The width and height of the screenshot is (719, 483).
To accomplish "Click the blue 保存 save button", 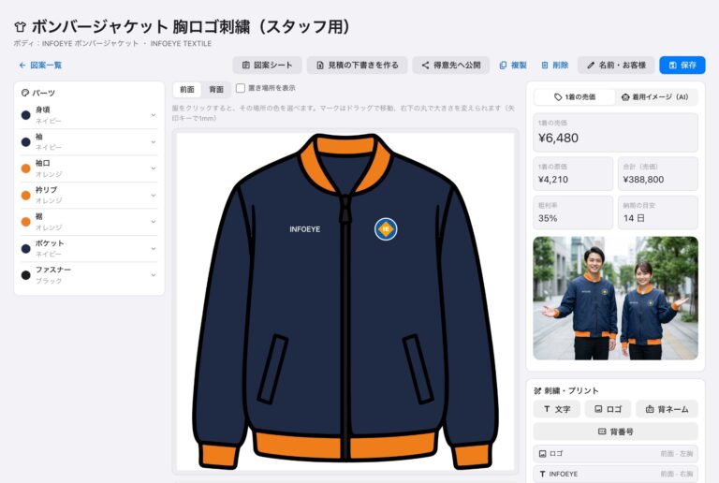I will pyautogui.click(x=682, y=66).
